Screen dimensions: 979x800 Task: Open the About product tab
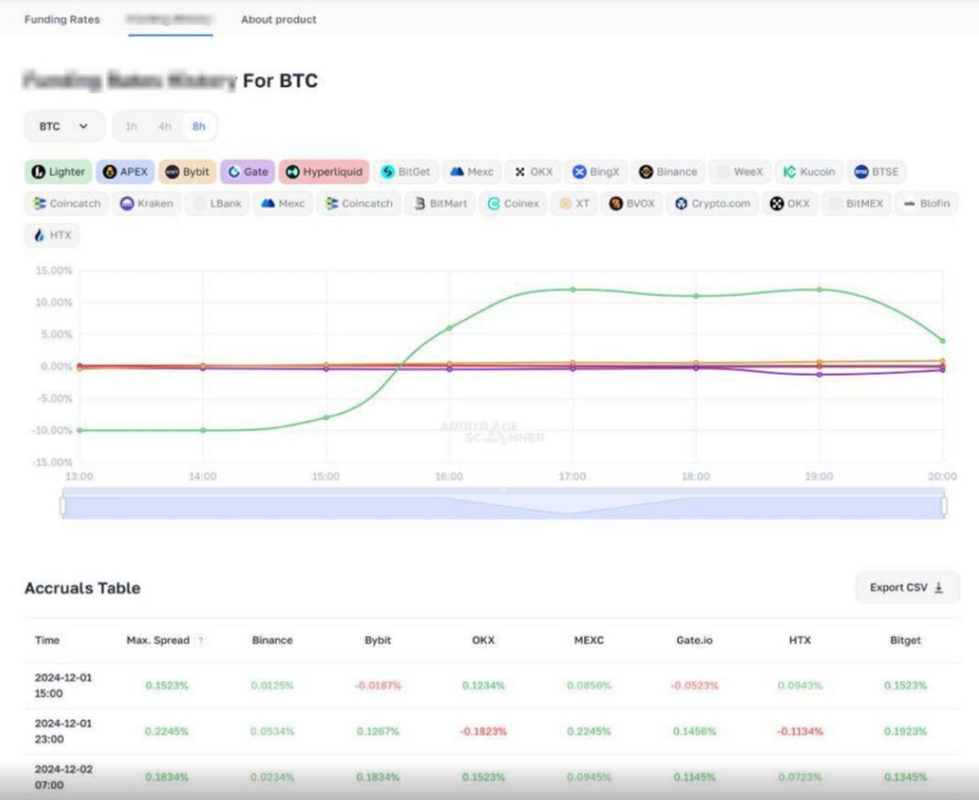[278, 20]
